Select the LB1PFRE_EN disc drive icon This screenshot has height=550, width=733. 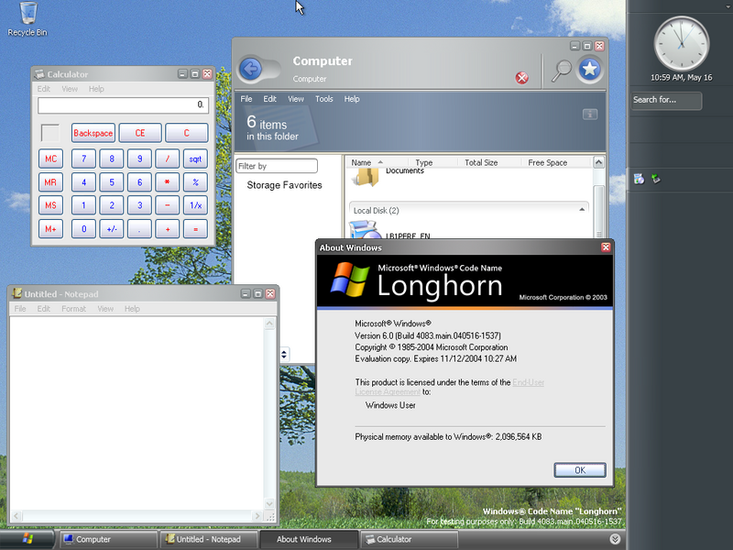(365, 231)
